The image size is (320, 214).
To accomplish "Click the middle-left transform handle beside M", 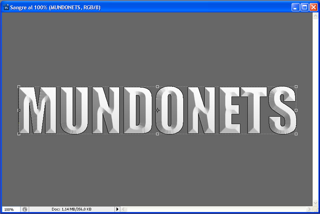I will pos(19,110).
